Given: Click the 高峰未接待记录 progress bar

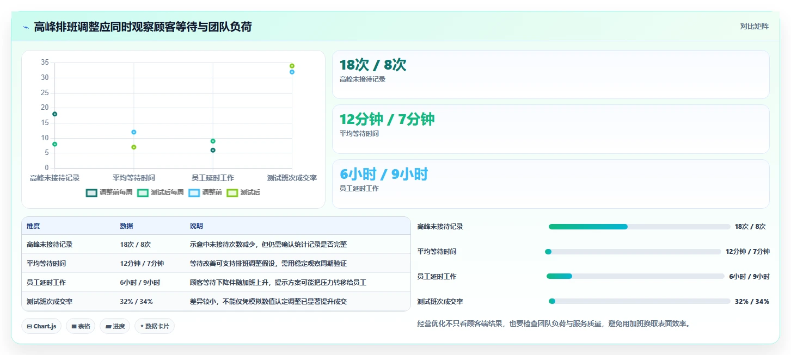Looking at the screenshot, I should (x=639, y=227).
